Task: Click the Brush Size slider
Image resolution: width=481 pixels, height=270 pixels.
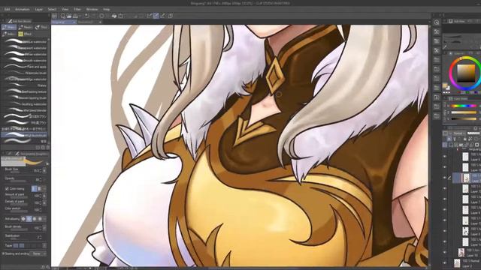Action: click(19, 172)
